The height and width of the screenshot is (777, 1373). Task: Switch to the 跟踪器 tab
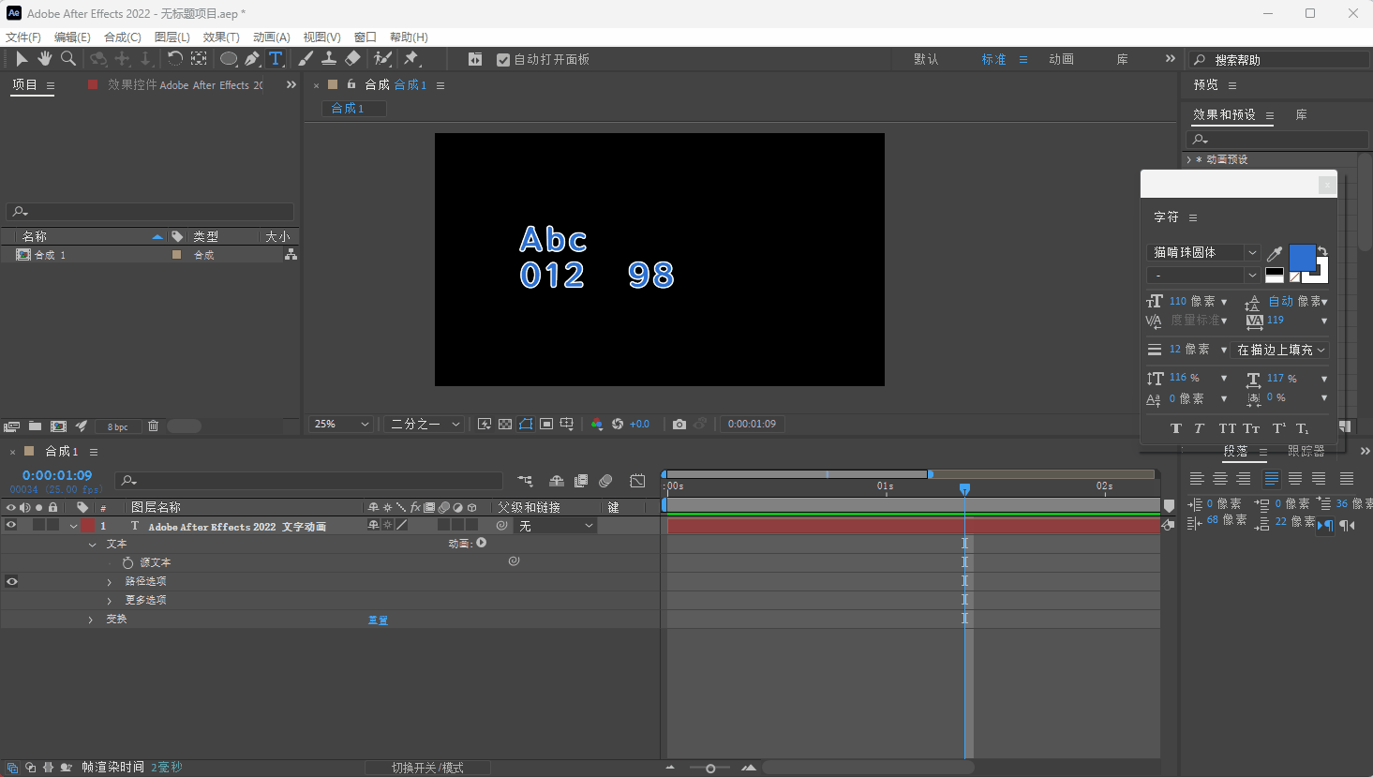point(1306,451)
